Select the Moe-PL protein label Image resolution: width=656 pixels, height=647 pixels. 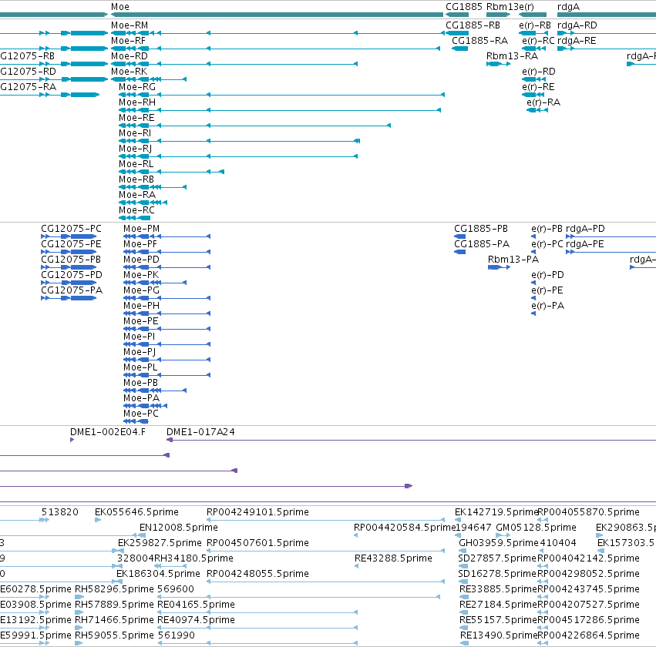tap(140, 367)
